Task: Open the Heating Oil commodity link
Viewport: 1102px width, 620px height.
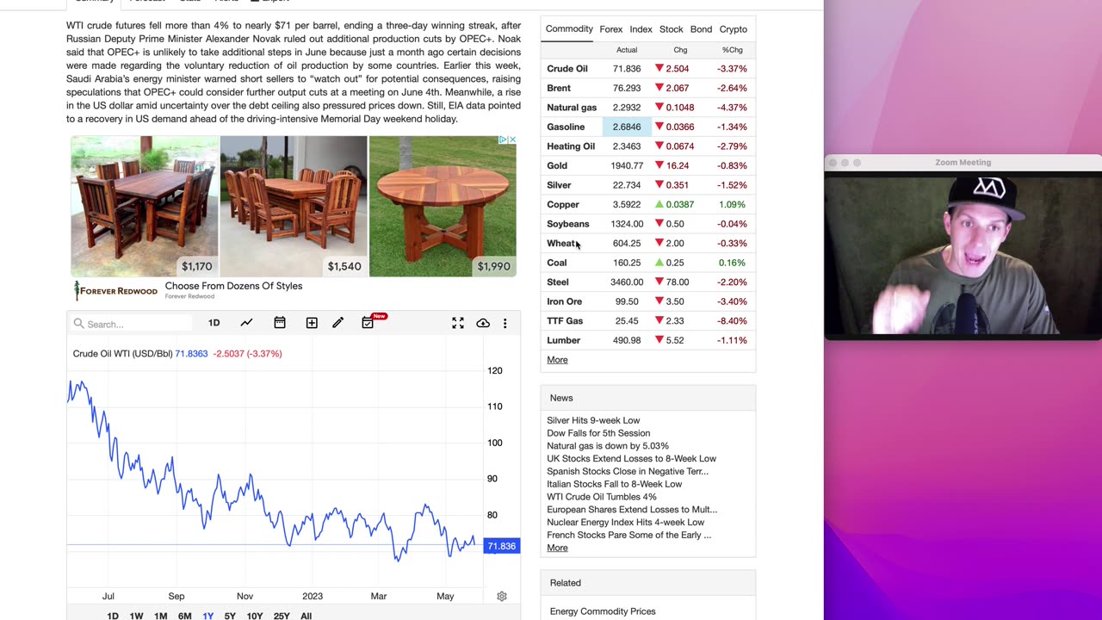Action: (571, 146)
